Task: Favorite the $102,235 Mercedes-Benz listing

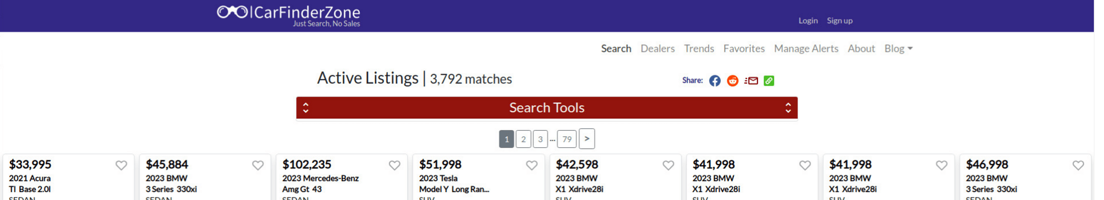Action: click(394, 165)
